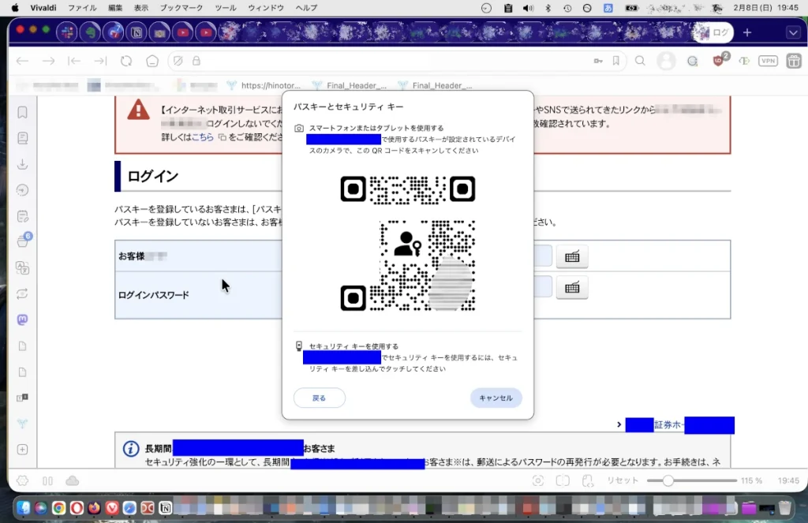Image resolution: width=808 pixels, height=523 pixels.
Task: Open the Translate panel in sidebar
Action: click(x=23, y=268)
